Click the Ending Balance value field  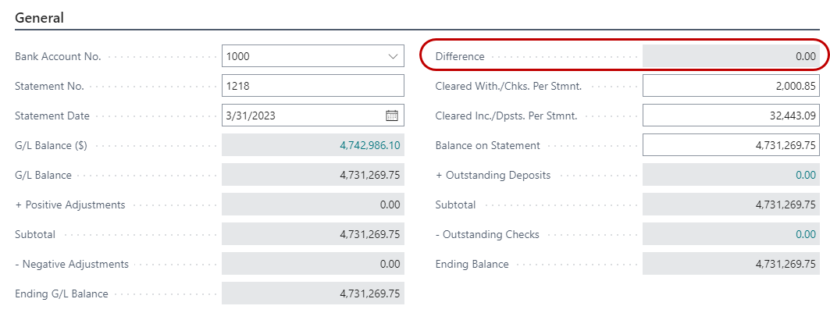732,264
